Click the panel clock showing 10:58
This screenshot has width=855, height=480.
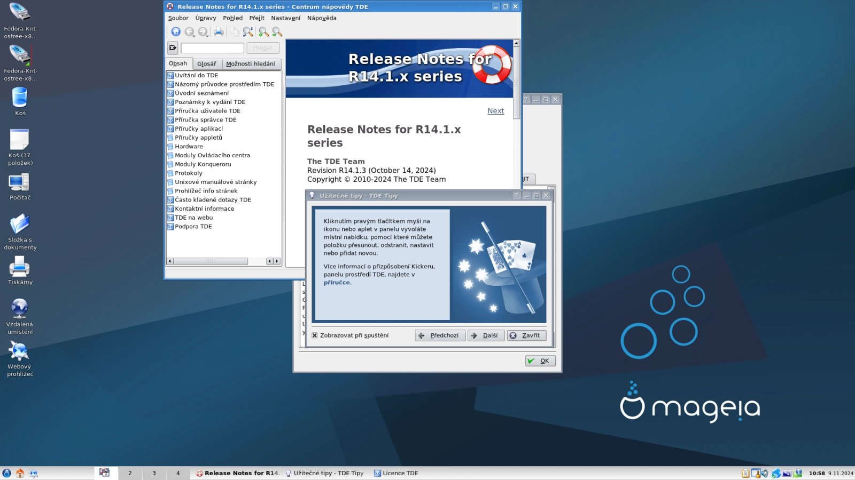coord(817,473)
